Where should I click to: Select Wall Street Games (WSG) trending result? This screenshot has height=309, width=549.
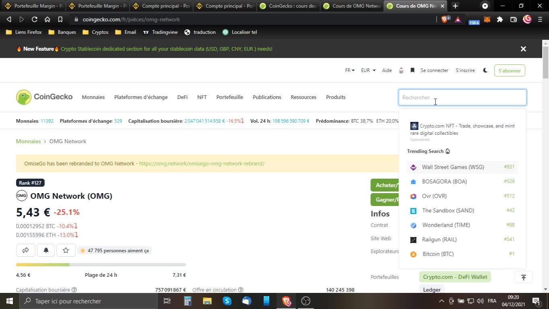[462, 167]
